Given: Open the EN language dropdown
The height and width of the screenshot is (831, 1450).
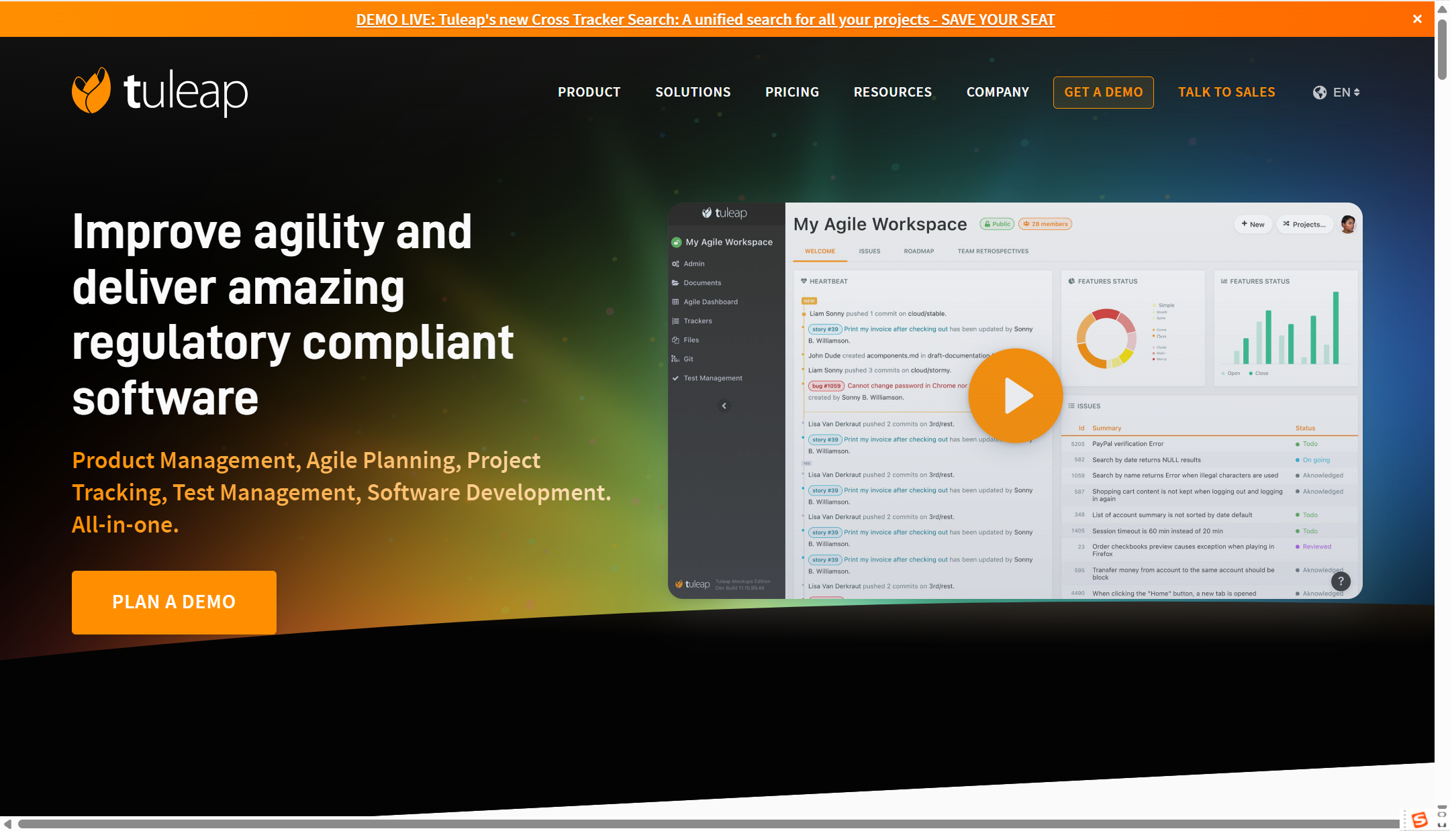Looking at the screenshot, I should [x=1347, y=93].
